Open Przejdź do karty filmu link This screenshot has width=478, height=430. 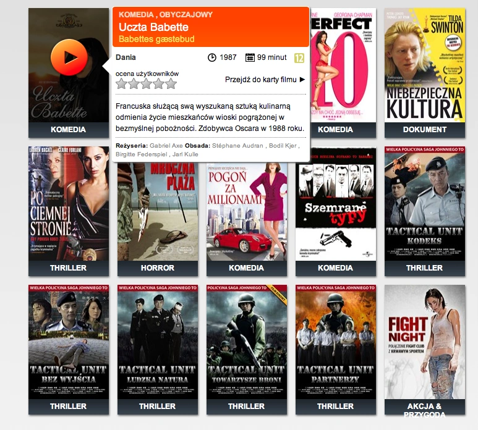[x=261, y=80]
